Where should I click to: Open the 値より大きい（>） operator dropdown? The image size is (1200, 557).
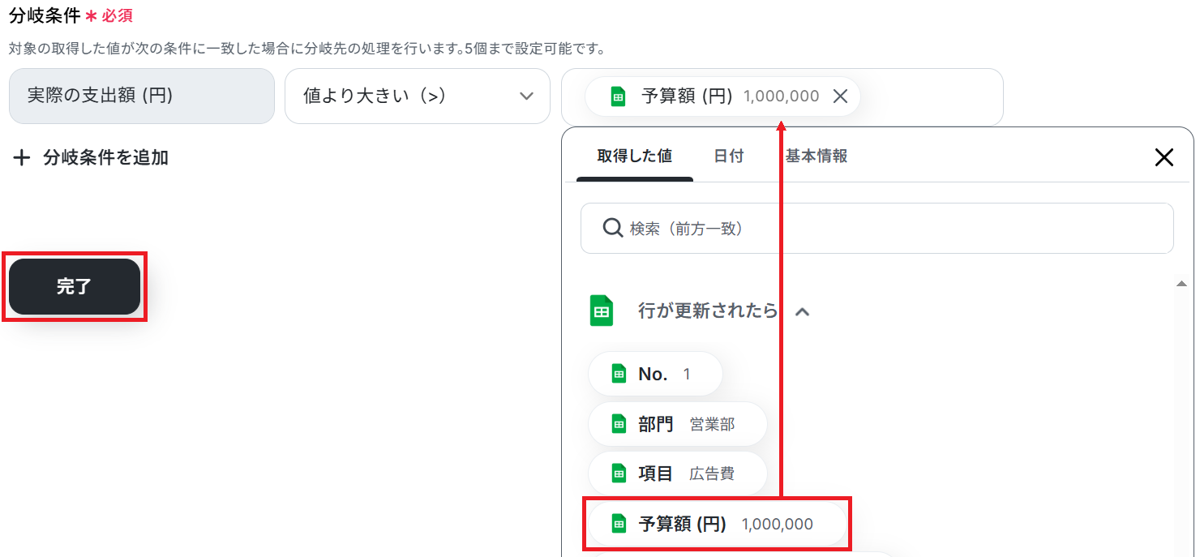point(418,96)
